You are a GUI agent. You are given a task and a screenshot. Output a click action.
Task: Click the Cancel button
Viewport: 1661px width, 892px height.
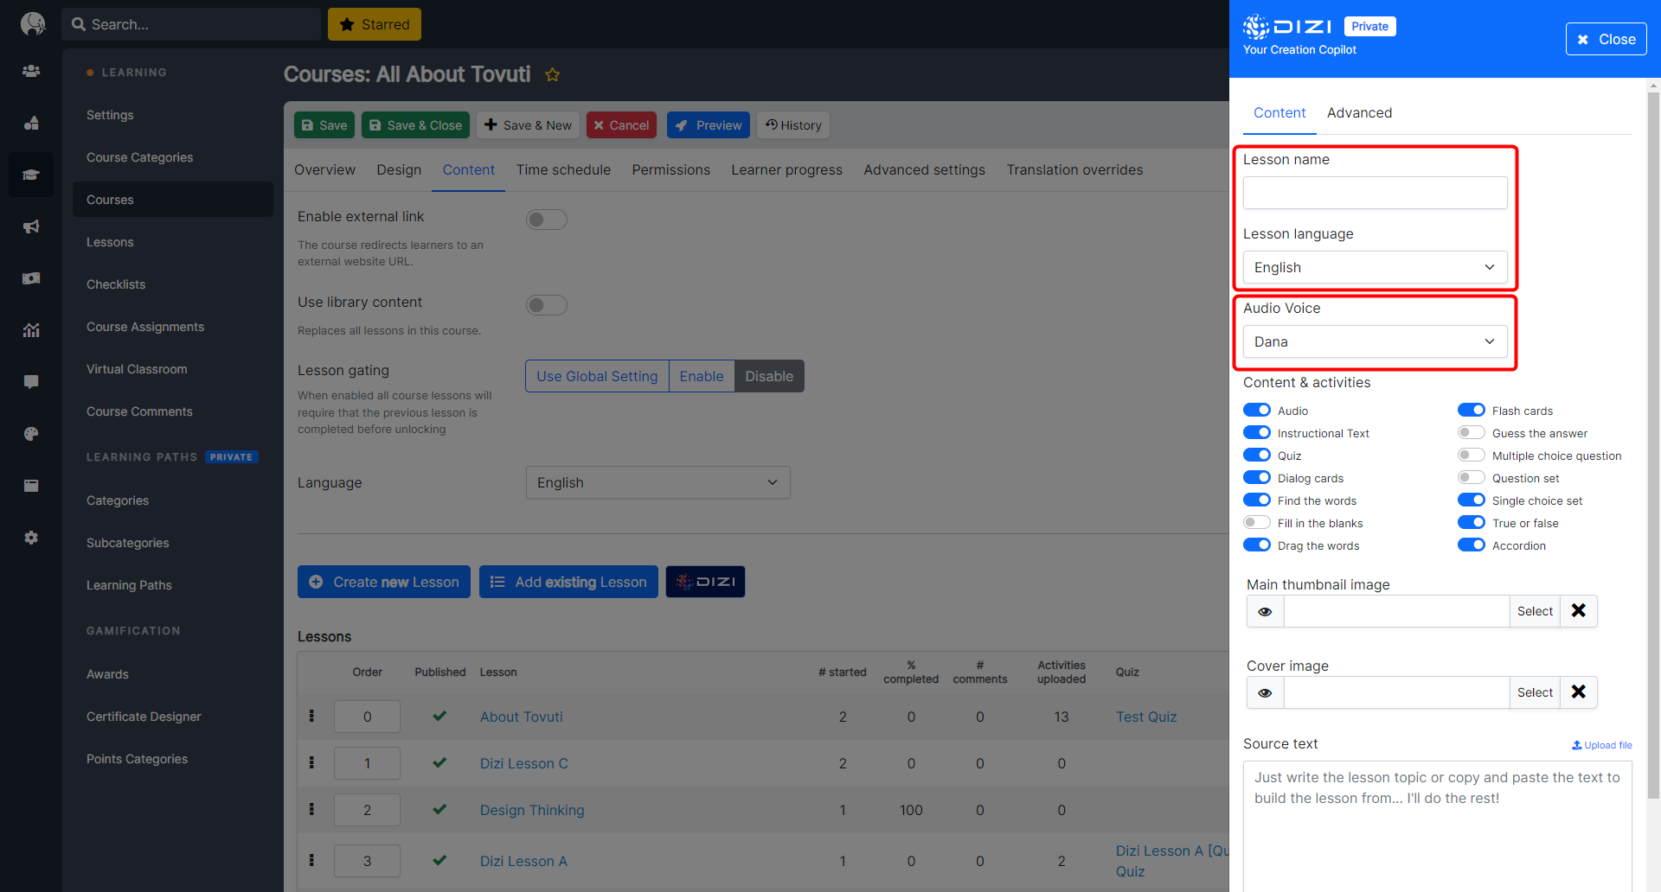(x=621, y=125)
